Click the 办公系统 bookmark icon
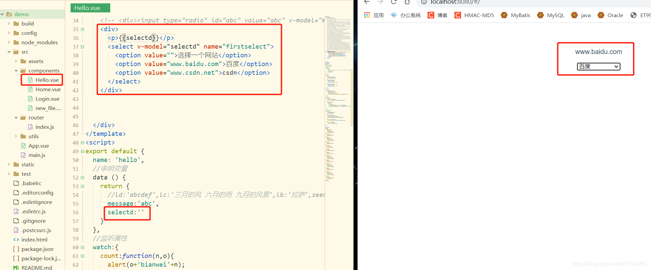Screen dimensions: 651x270 click(394, 15)
